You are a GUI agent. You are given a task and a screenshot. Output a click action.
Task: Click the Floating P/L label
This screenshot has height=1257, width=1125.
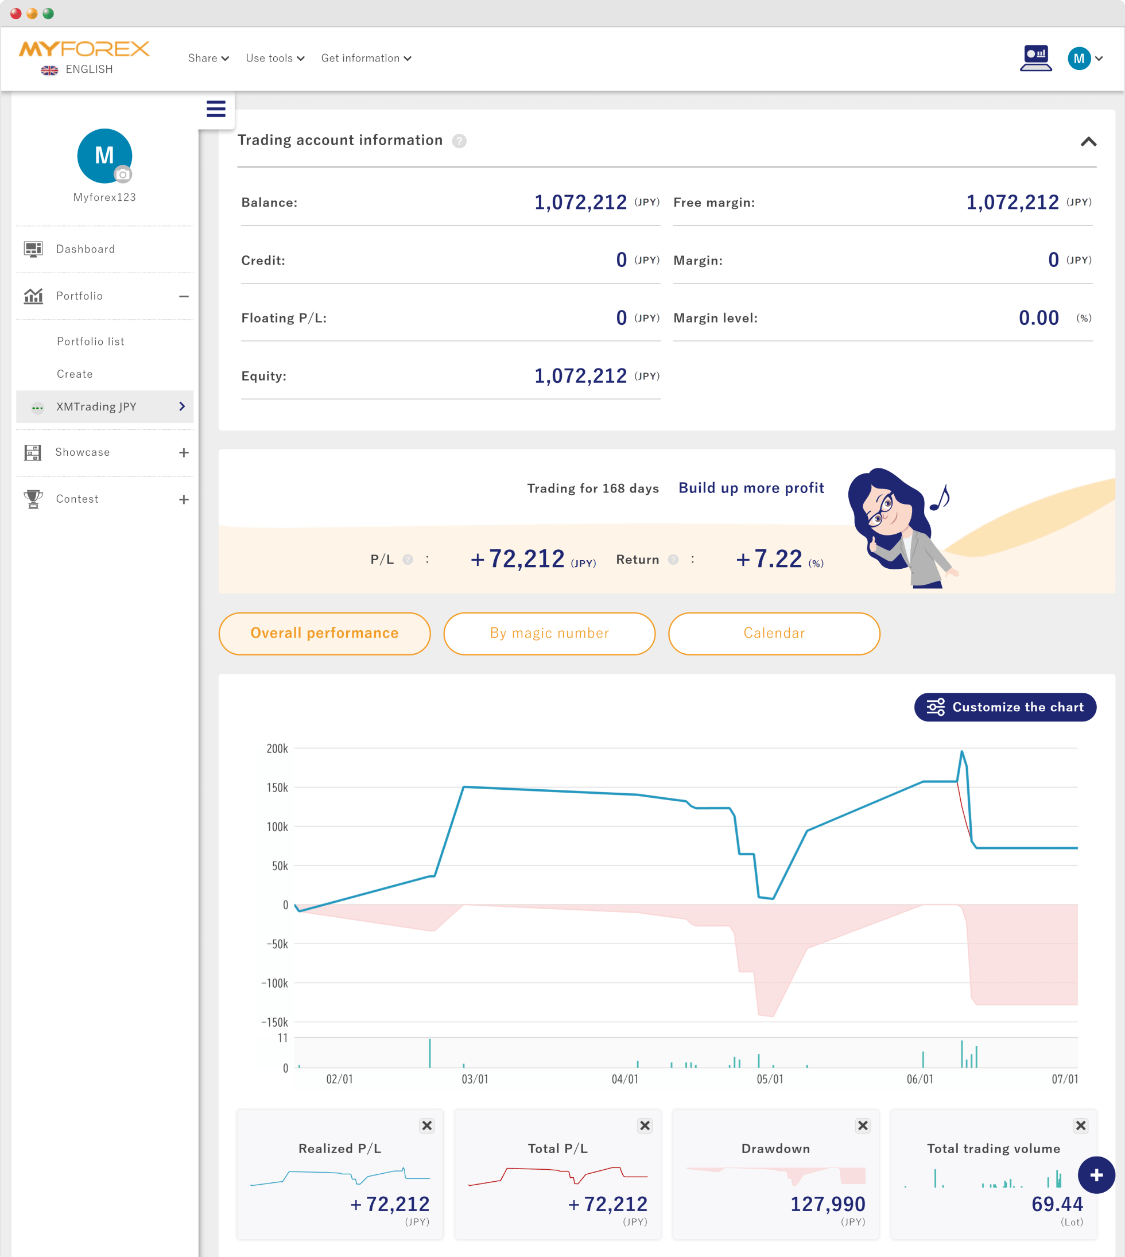284,318
